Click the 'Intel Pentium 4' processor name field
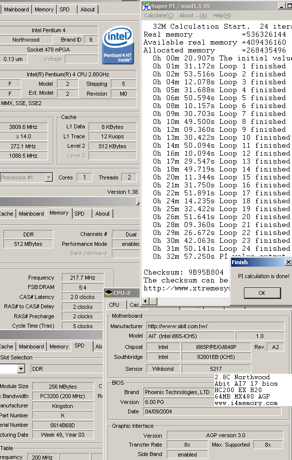The width and height of the screenshot is (292, 460). point(49,30)
